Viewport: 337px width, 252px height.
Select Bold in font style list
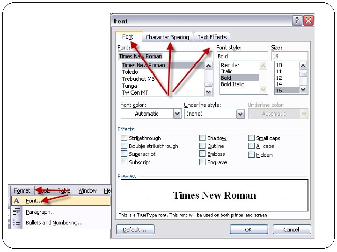pos(240,77)
